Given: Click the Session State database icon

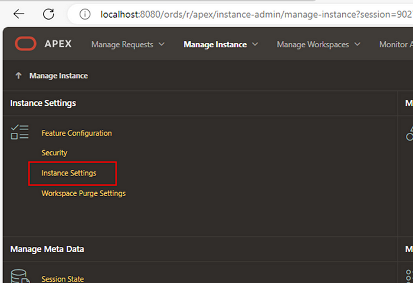Looking at the screenshot, I should click(x=20, y=276).
